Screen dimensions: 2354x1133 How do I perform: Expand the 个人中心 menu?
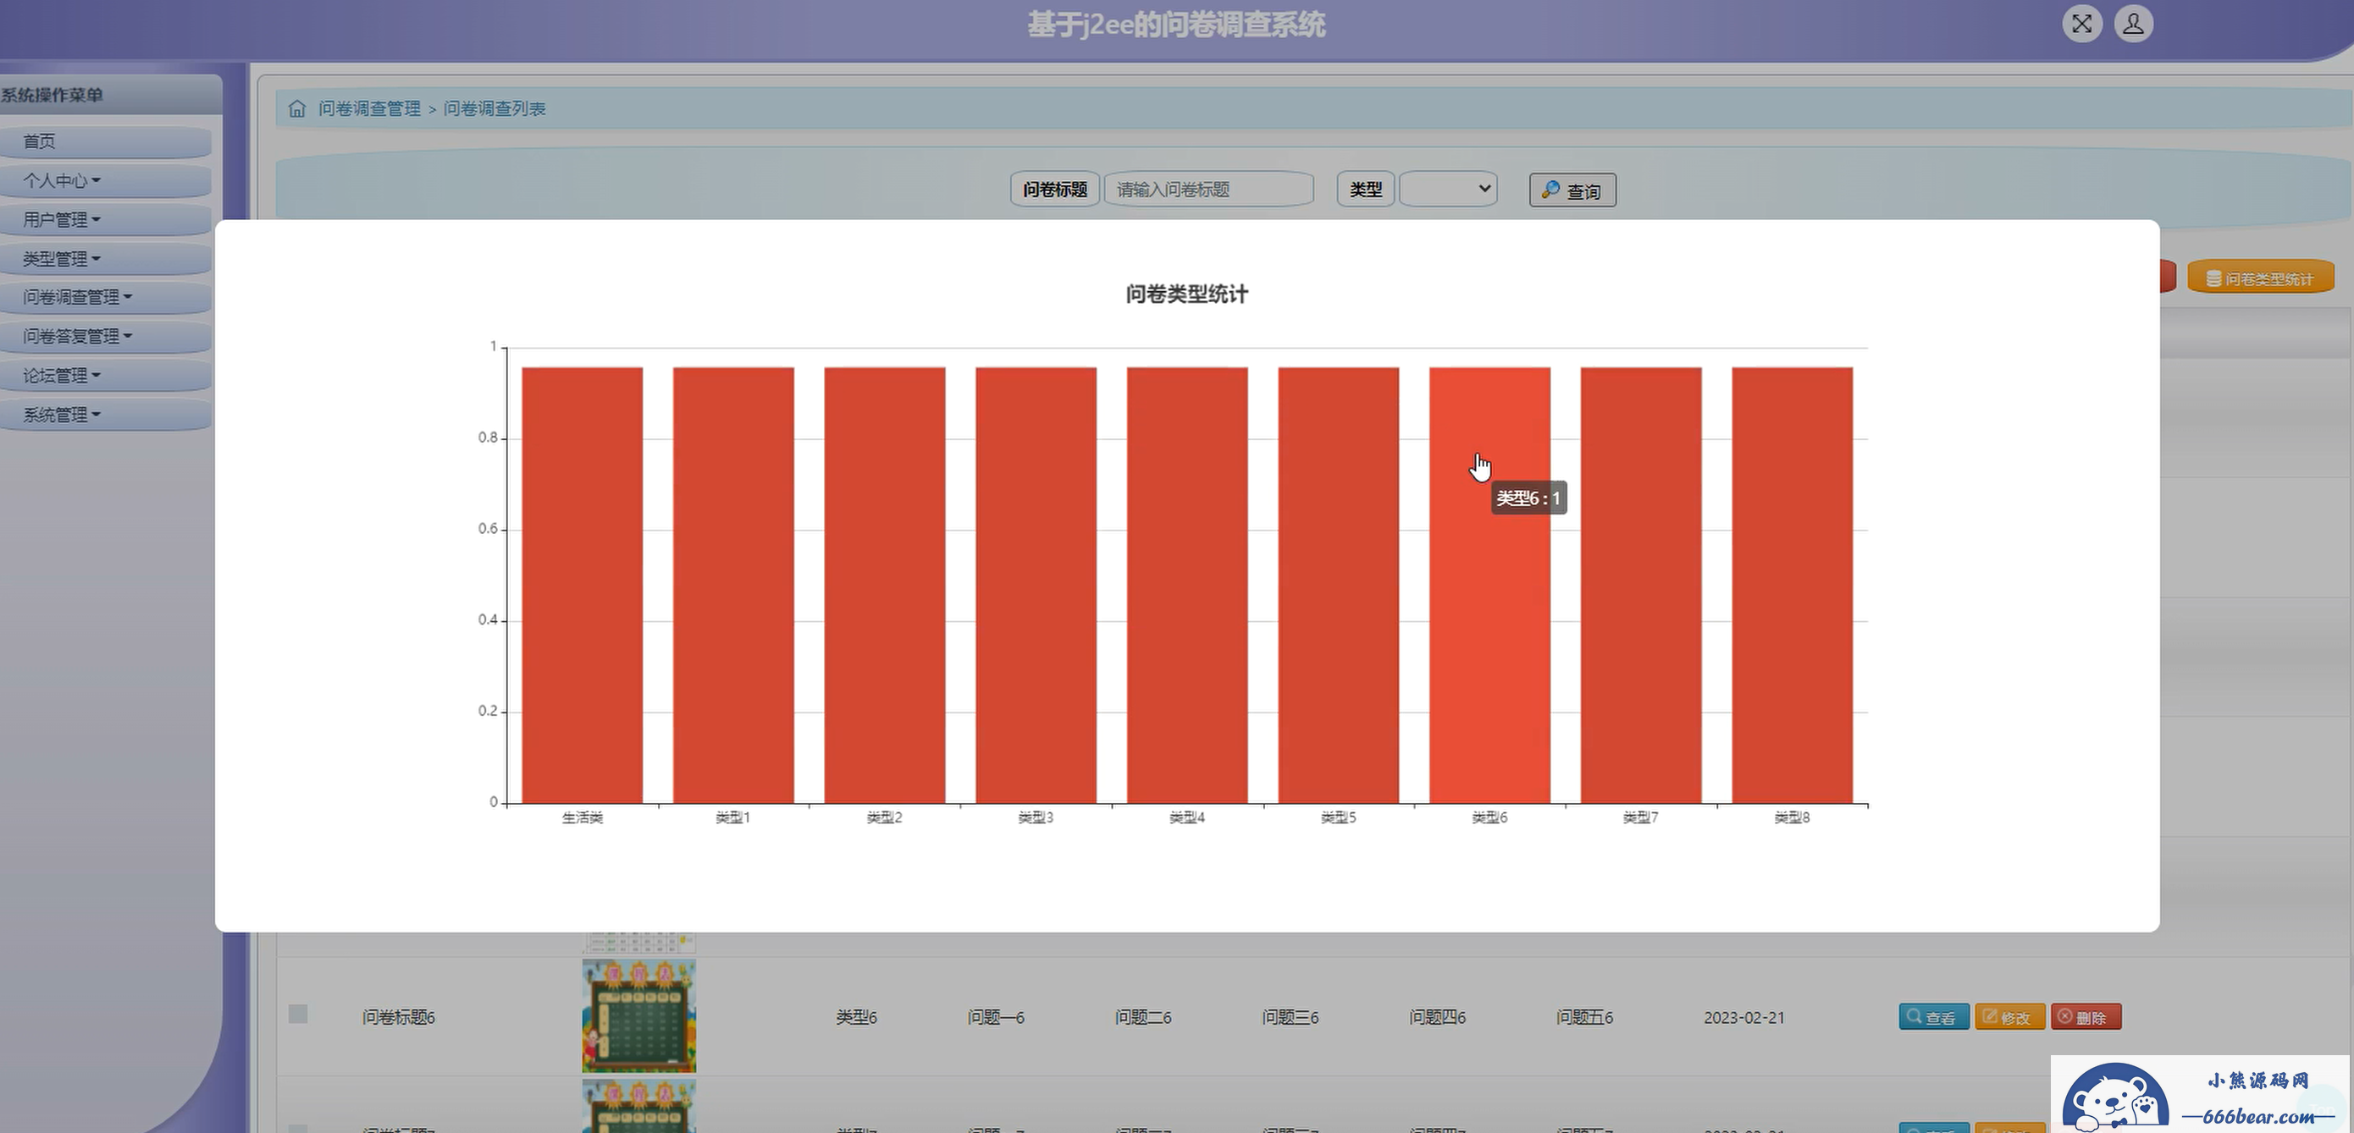(106, 181)
